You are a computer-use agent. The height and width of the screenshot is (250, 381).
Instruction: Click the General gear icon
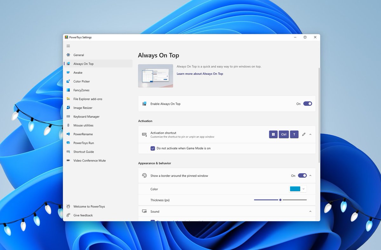(x=68, y=55)
